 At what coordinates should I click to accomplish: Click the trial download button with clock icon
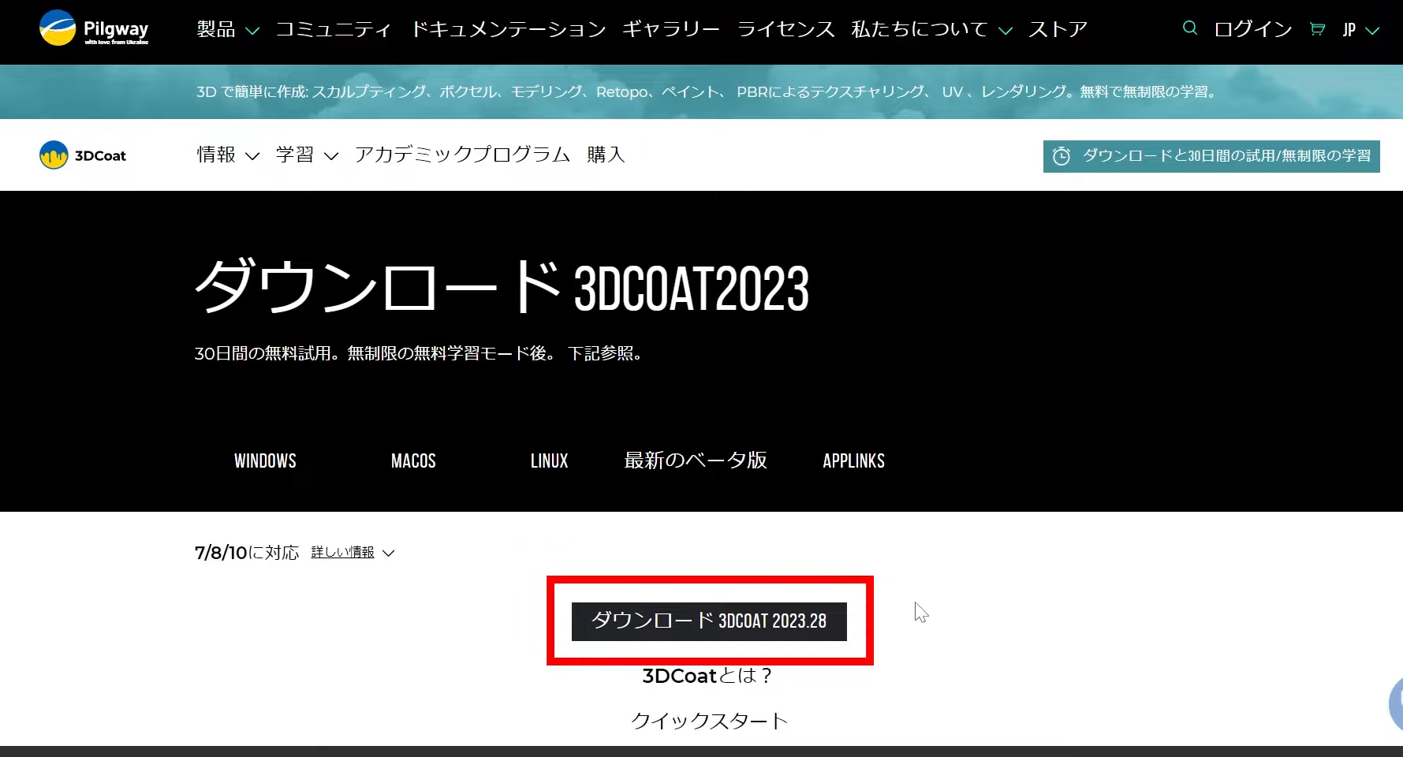(1211, 155)
